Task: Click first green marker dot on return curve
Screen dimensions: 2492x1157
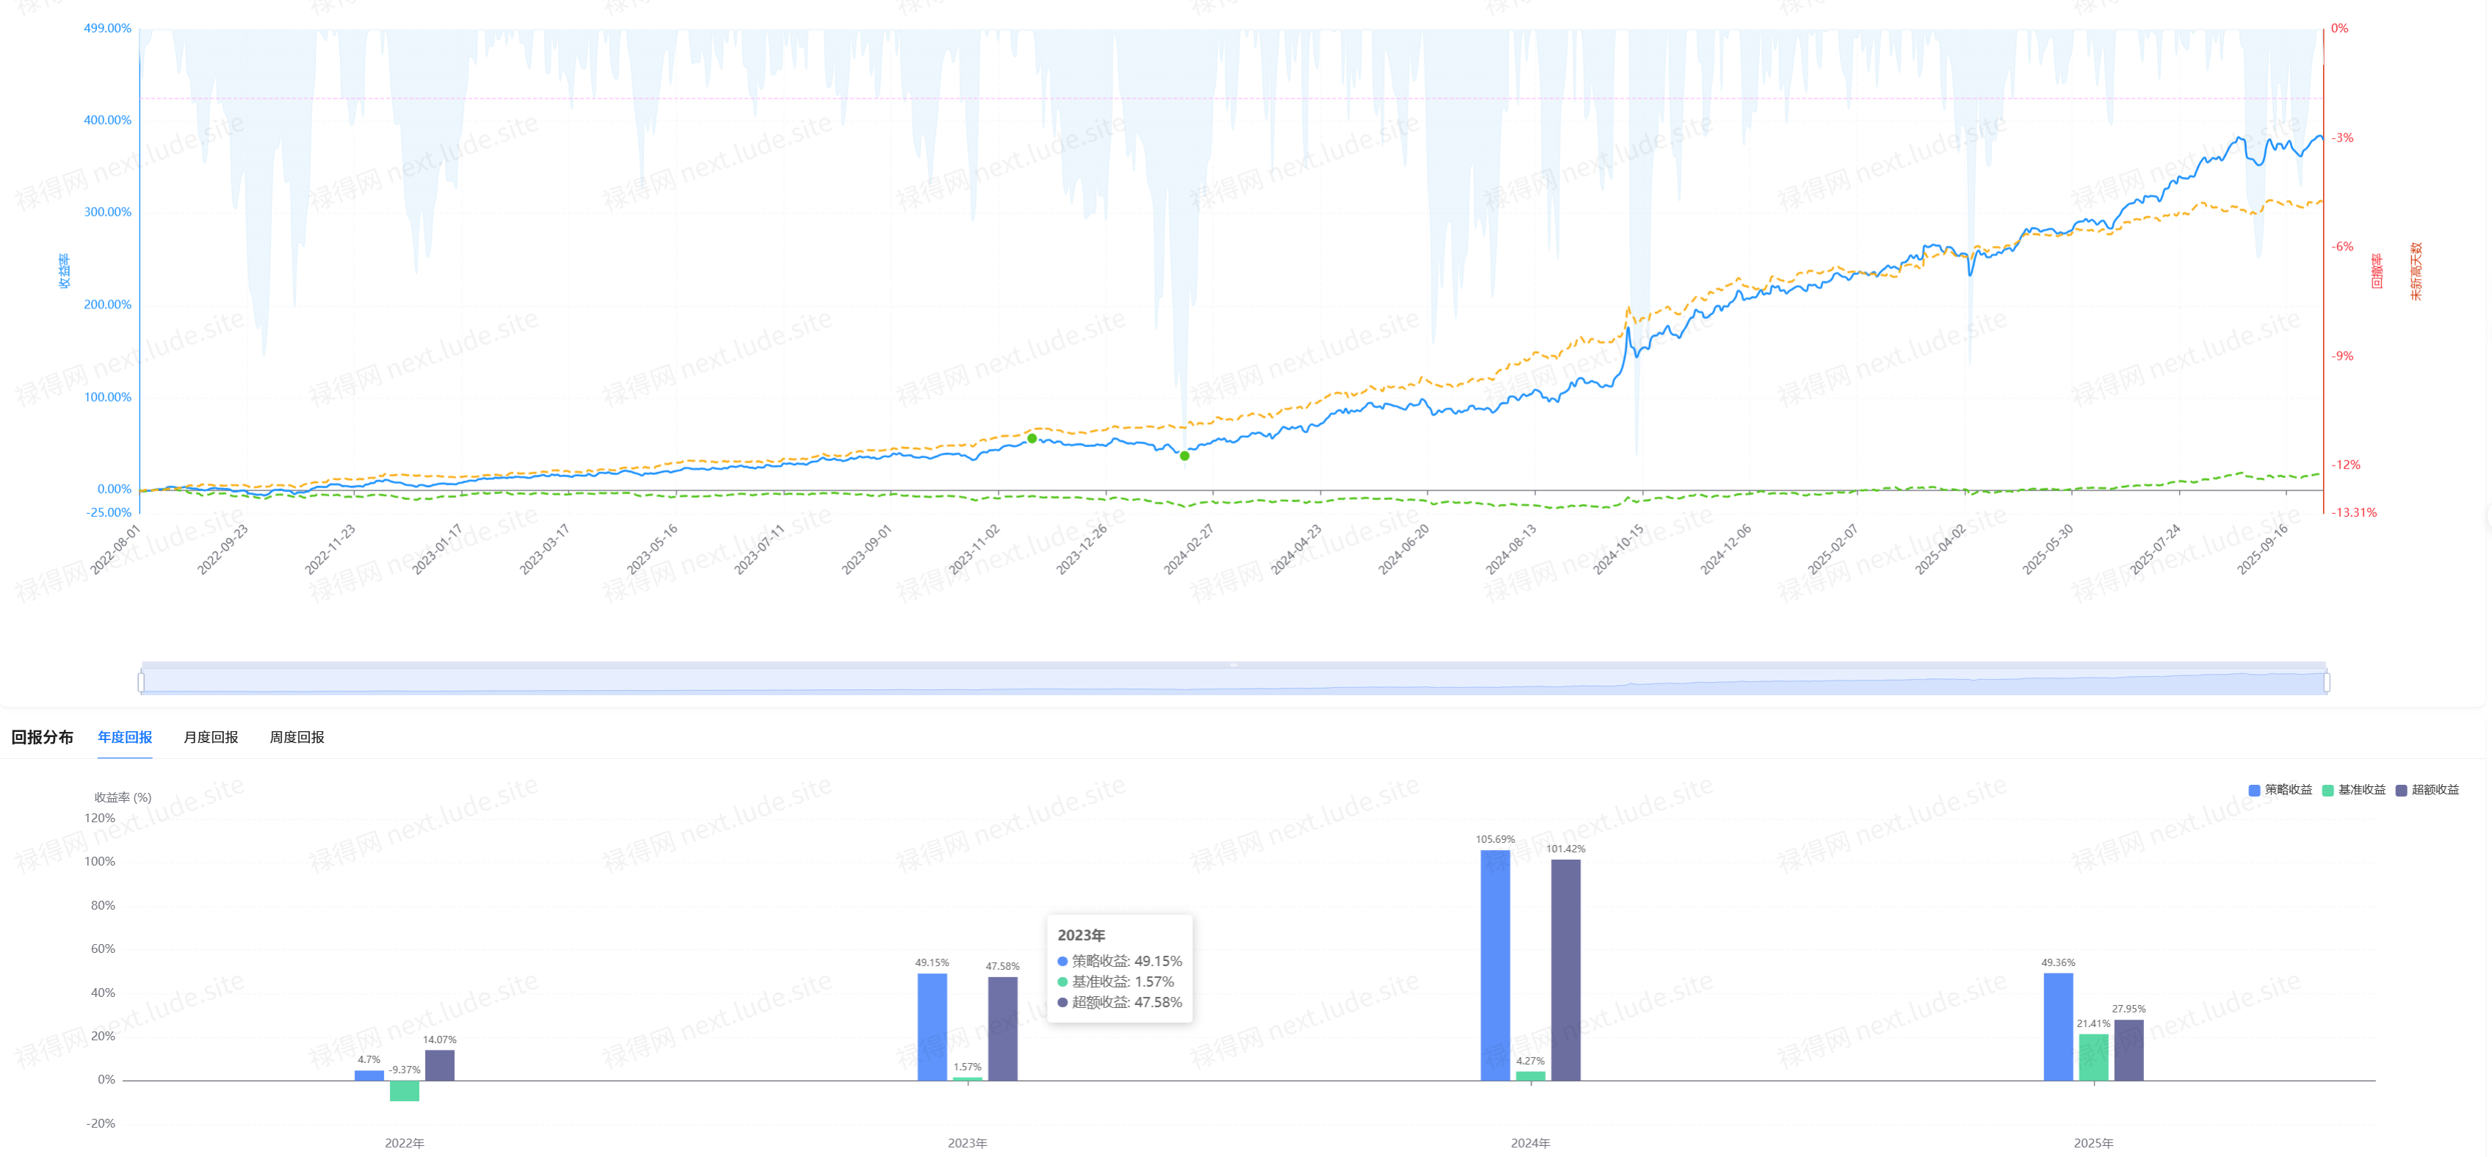Action: click(1032, 438)
